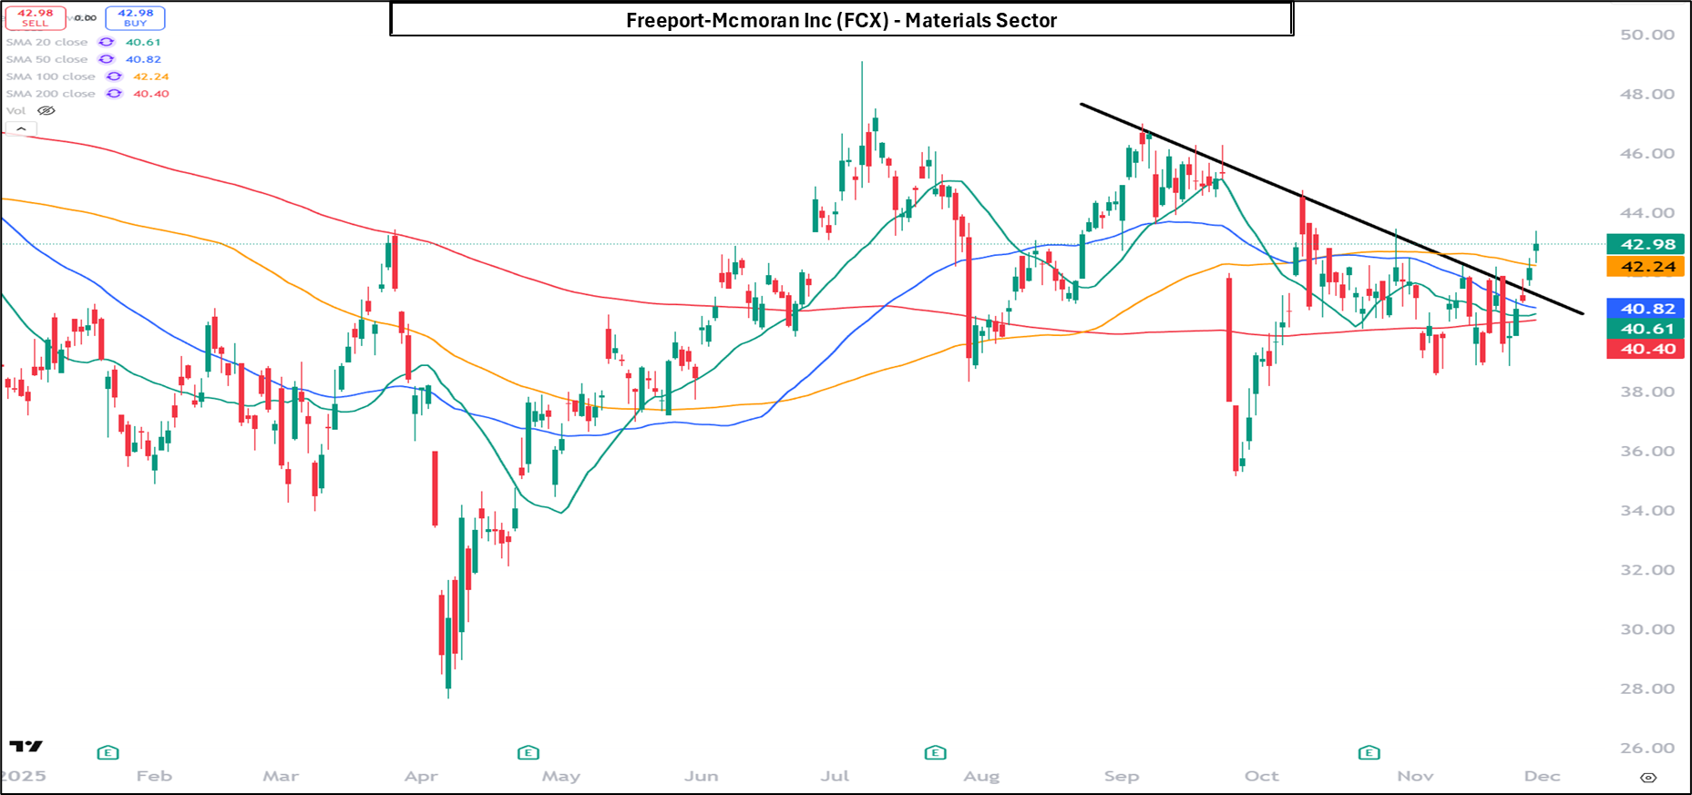1692x795 pixels.
Task: Select the Vol legend label
Action: click(x=16, y=111)
